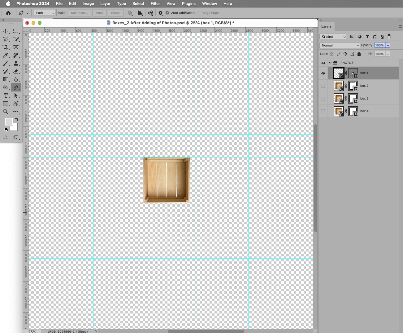Choose the Type tool

pyautogui.click(x=5, y=96)
